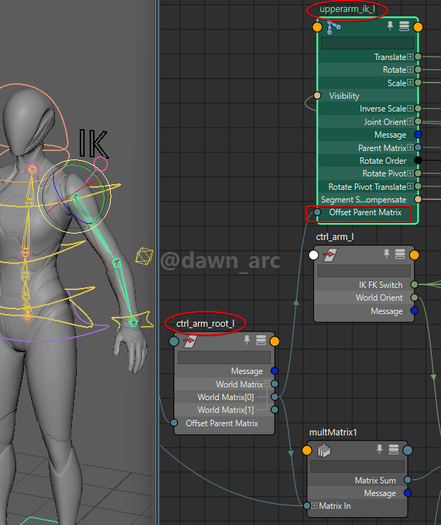Viewport: 441px width, 525px height.
Task: Click Scale output port on upperarm_ik_l
Action: 418,83
